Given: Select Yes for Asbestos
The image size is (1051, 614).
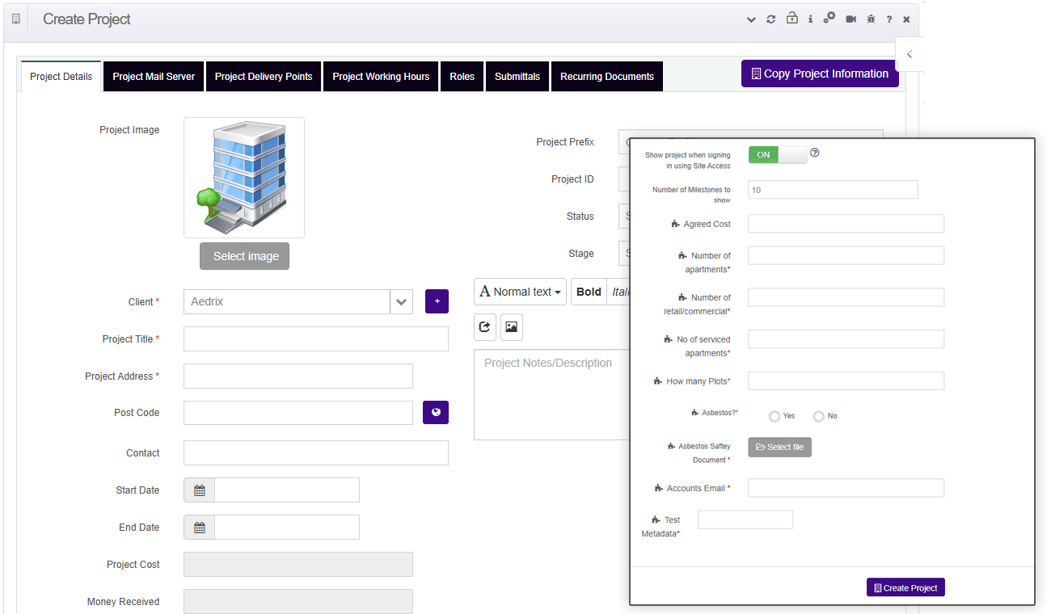Looking at the screenshot, I should [775, 416].
